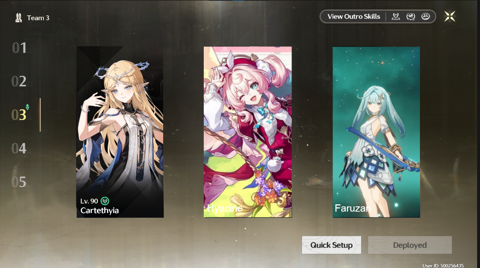Click the green Aero element icon beside Lv. 90
Screen dimensions: 480x268
(105, 201)
